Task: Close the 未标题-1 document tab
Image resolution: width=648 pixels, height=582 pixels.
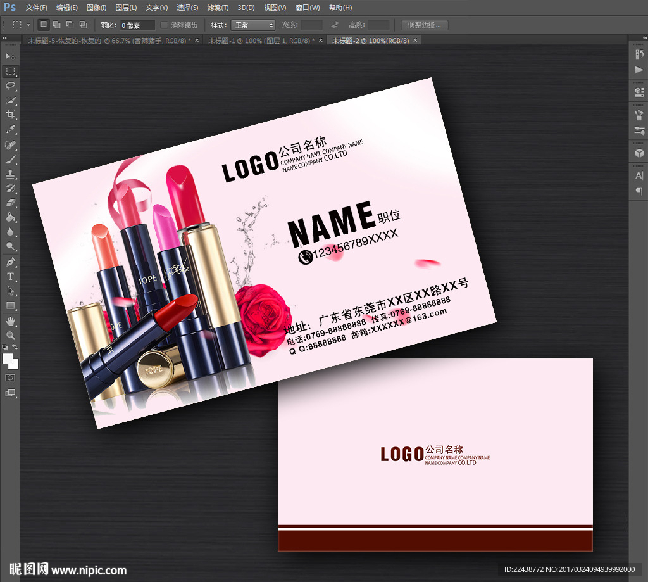Action: (321, 40)
